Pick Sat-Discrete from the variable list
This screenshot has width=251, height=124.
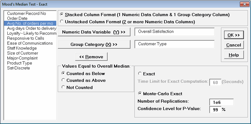tap(19, 68)
